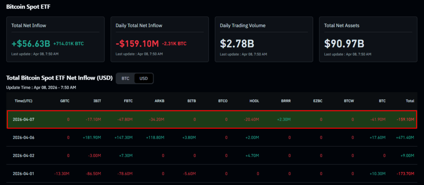Image resolution: width=424 pixels, height=185 pixels.
Task: Click the ARKB column header
Action: (x=159, y=101)
